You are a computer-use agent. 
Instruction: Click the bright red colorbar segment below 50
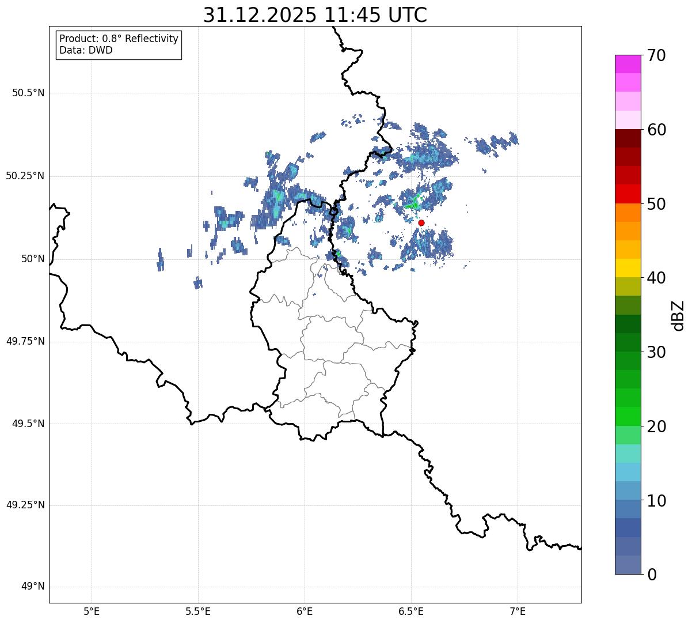coord(628,194)
